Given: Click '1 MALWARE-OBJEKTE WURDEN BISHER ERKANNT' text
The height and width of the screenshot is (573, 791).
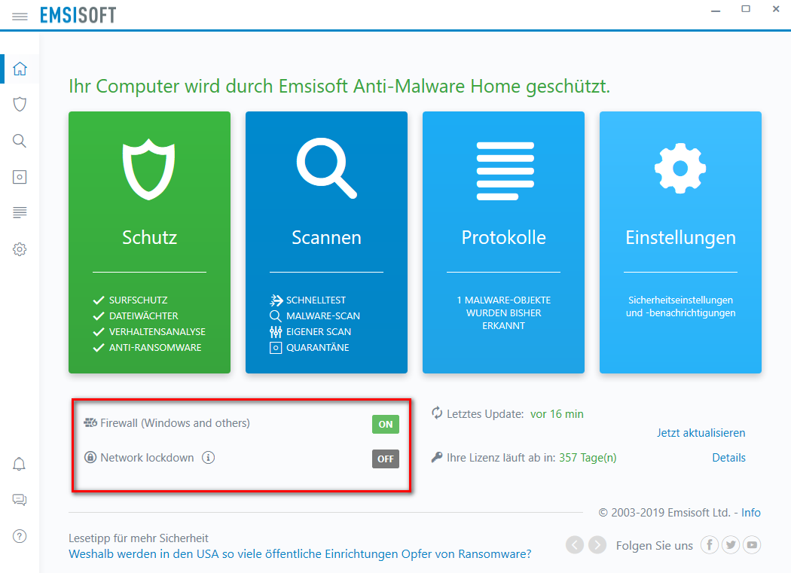Looking at the screenshot, I should coord(503,312).
